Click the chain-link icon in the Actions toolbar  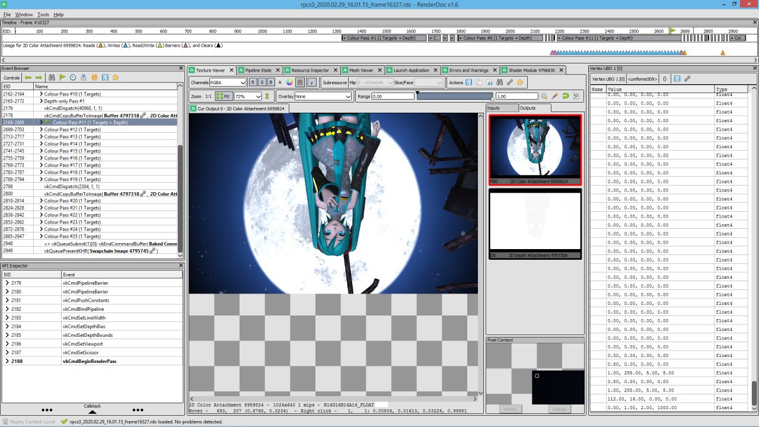click(510, 82)
